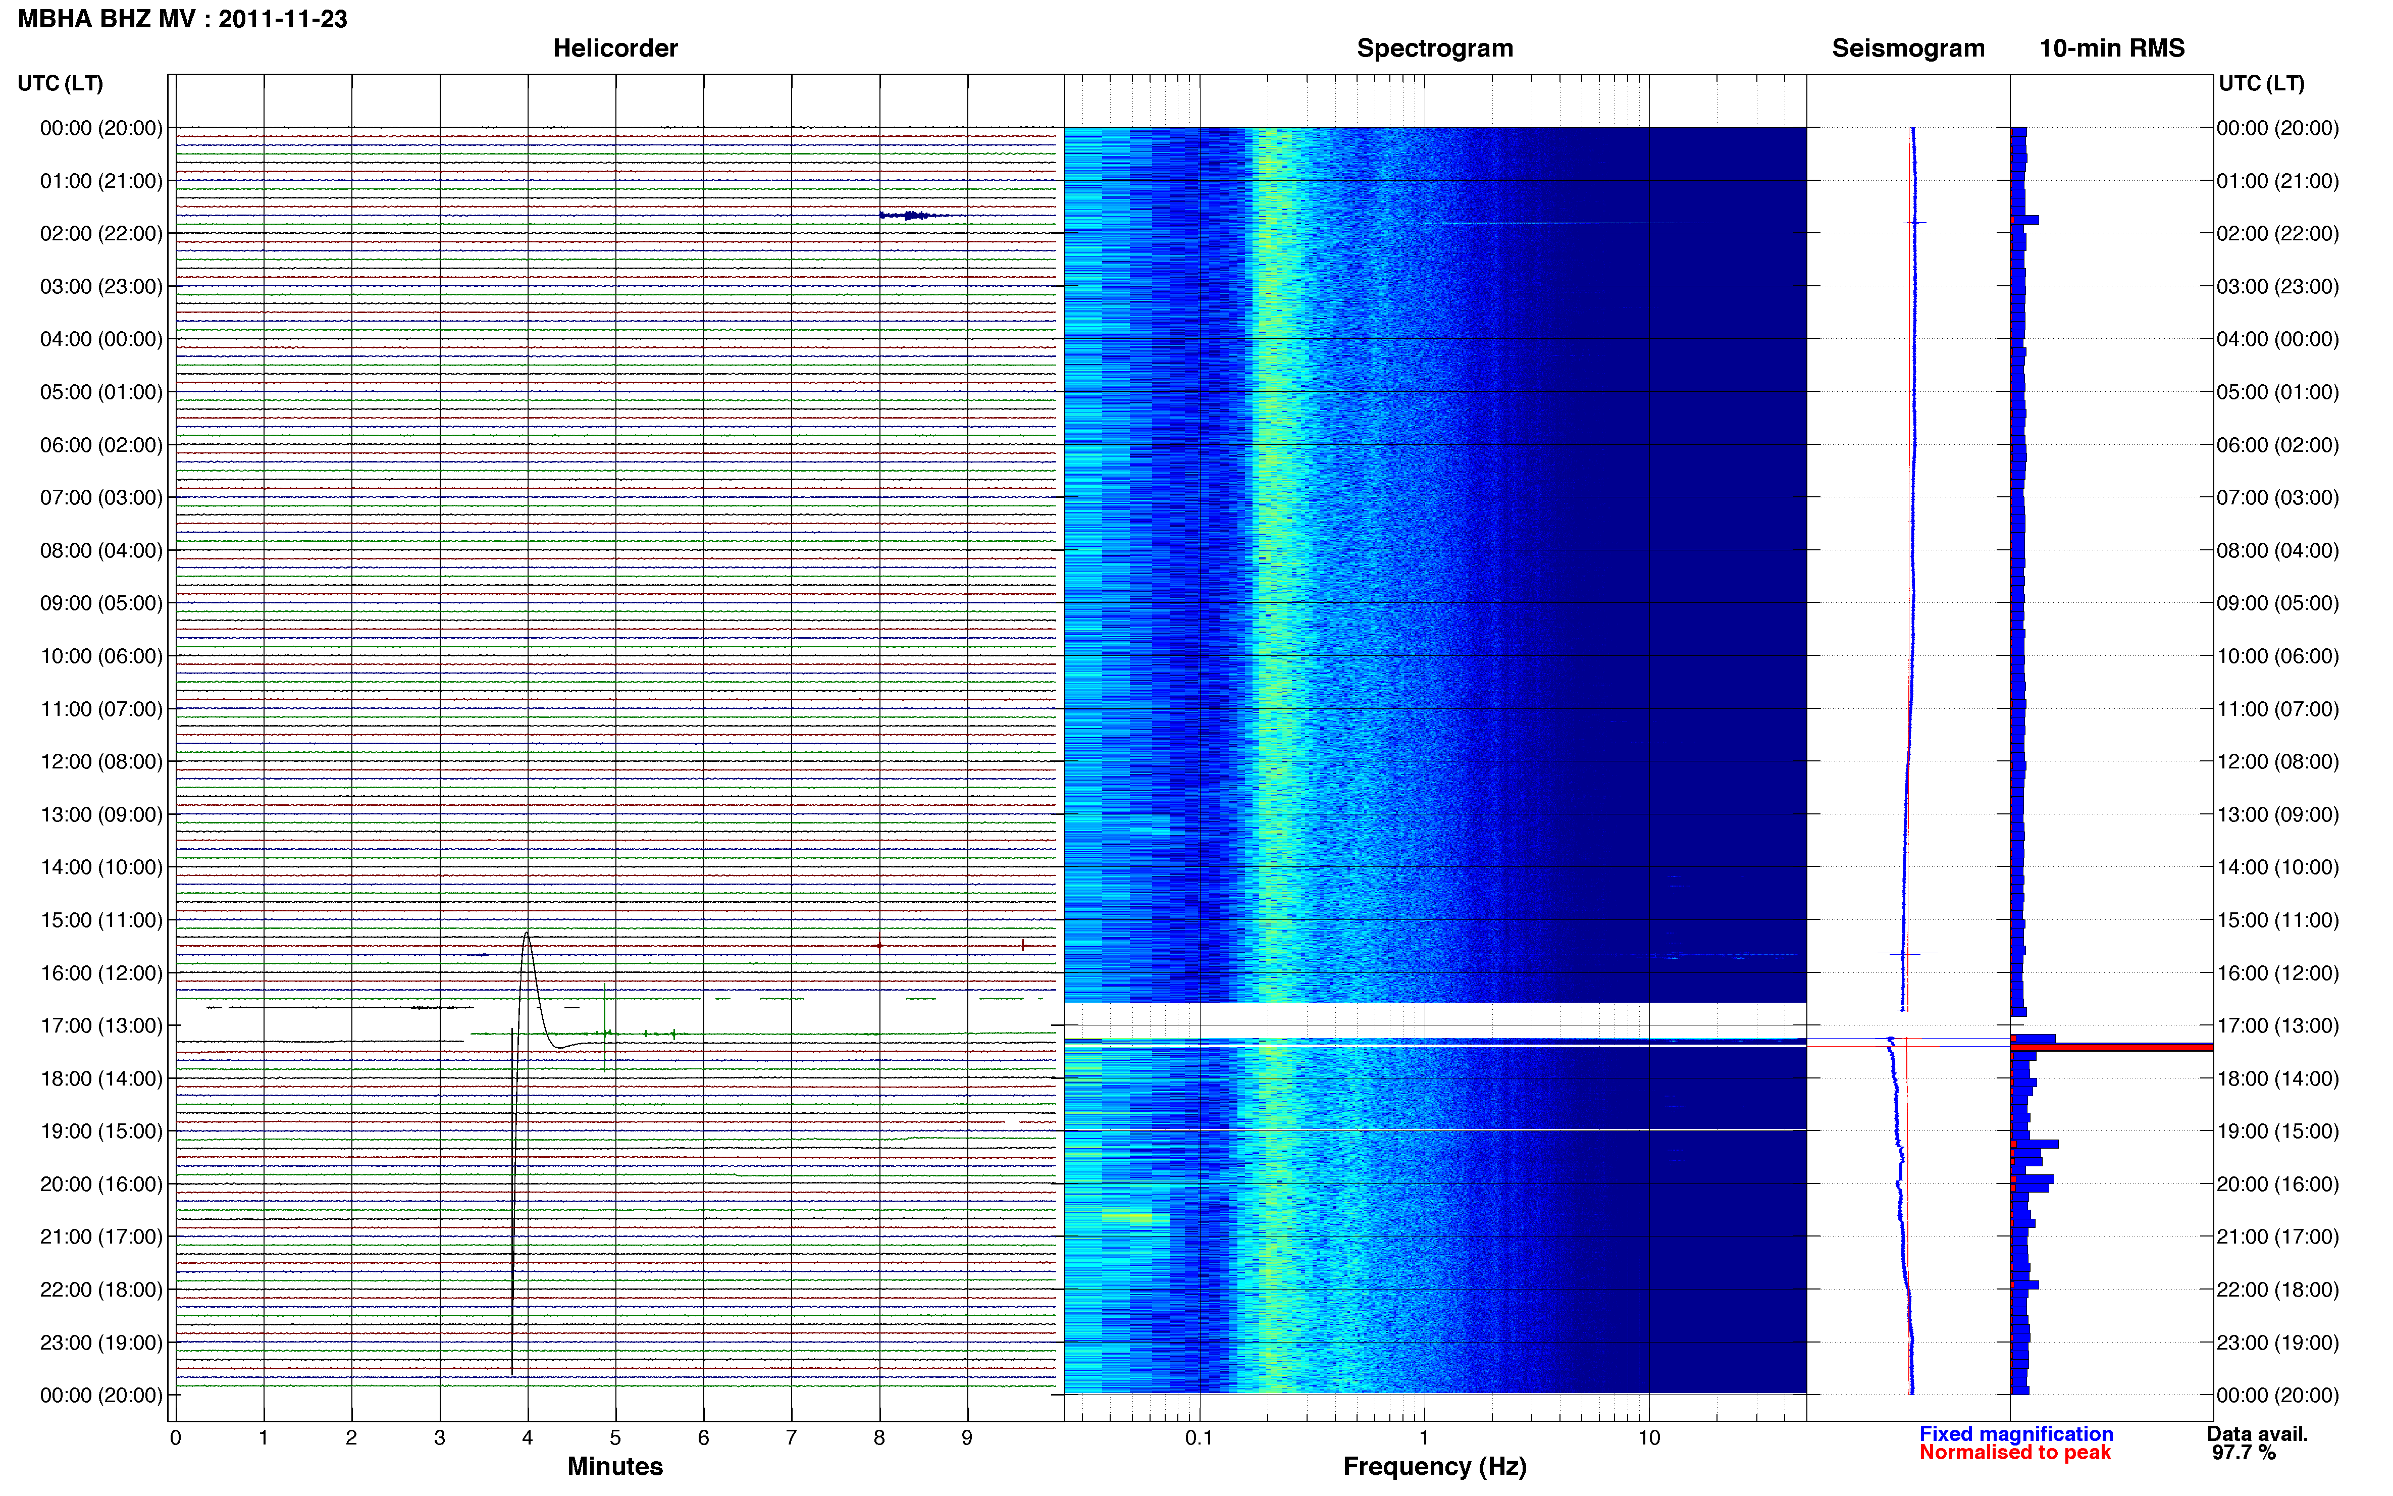The image size is (2393, 1496).
Task: Click '15:00 (11:00)' on the RMS-side time axis
Action: click(2277, 920)
